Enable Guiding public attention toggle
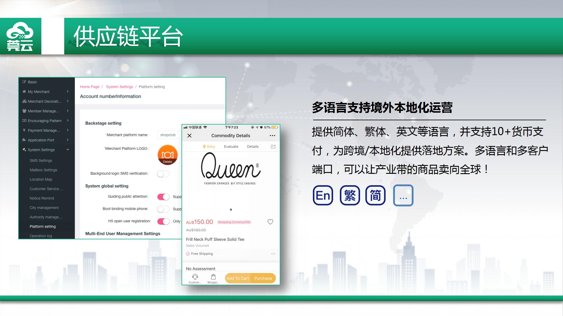The image size is (563, 316). point(162,196)
